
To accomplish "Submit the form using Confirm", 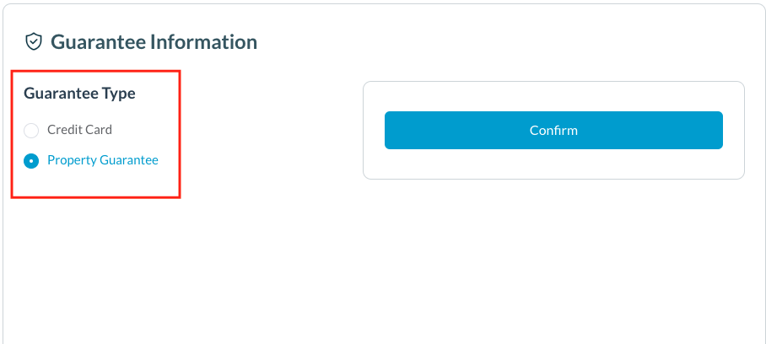I will (x=553, y=130).
